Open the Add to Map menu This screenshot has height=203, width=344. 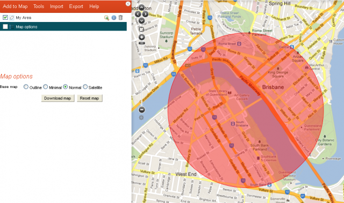click(x=15, y=6)
